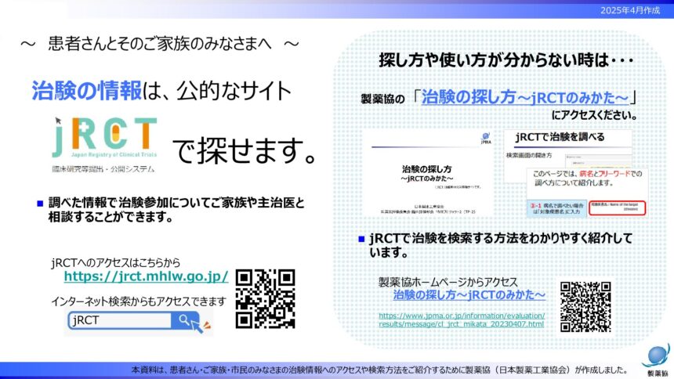Screen dimensions: 674x379
Task: Click the text インターネット検索からもアクセスできます
Action: pyautogui.click(x=139, y=301)
